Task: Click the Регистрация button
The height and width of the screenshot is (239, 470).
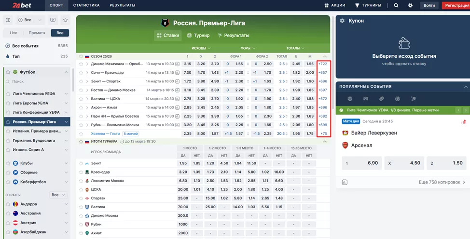Action: (456, 5)
